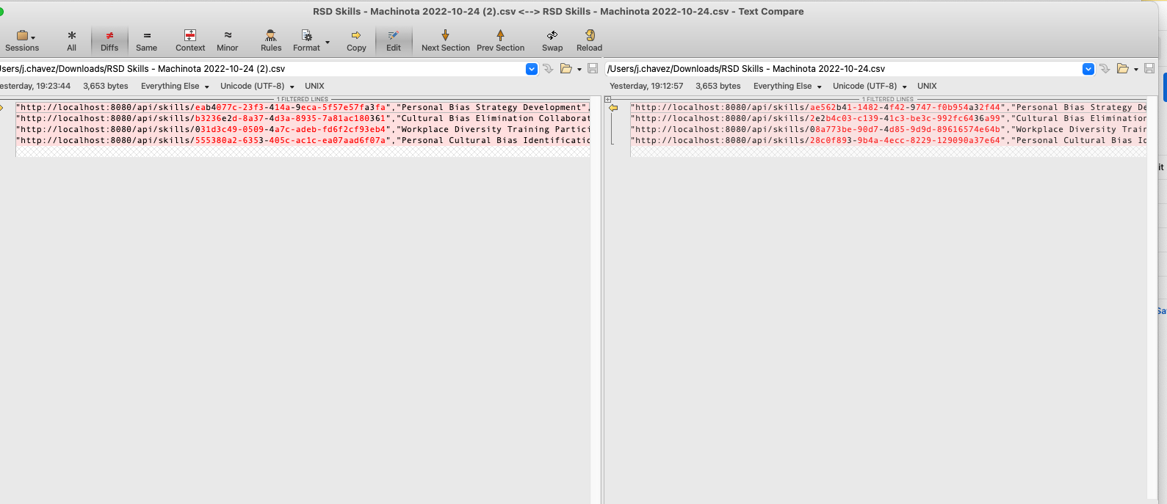Toggle the Same lines filter
Screen dimensions: 1167x504
pos(147,40)
